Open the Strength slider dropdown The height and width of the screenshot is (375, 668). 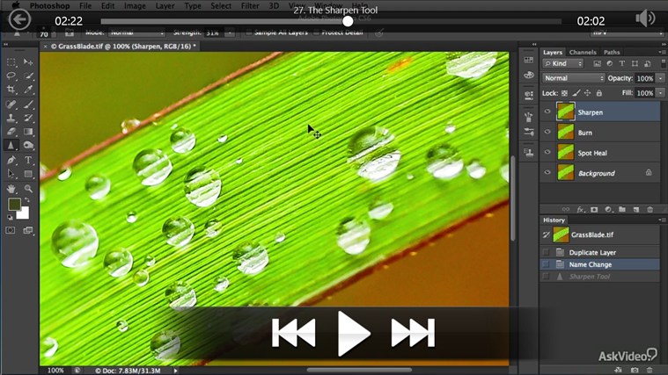(229, 32)
